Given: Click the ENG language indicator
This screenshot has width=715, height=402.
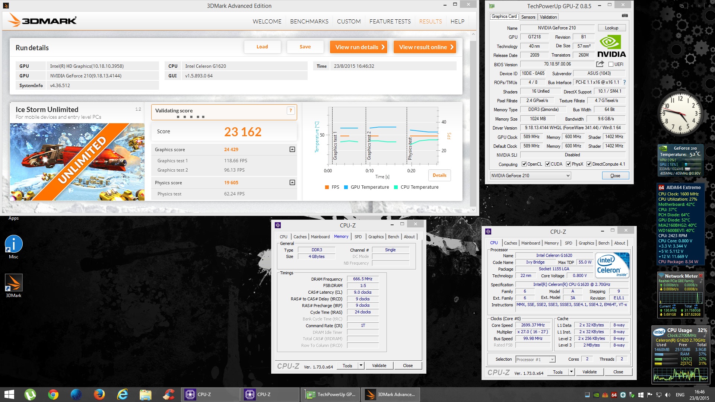Looking at the screenshot, I should [680, 395].
